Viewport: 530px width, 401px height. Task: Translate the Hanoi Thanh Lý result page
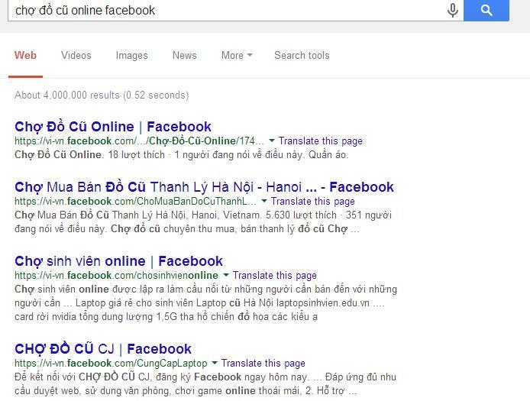tap(313, 201)
